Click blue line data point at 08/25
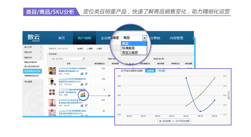Viewport: 251px width, 137px height. 200,111
